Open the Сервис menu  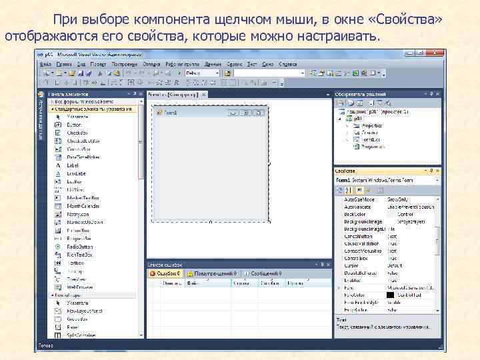[235, 64]
